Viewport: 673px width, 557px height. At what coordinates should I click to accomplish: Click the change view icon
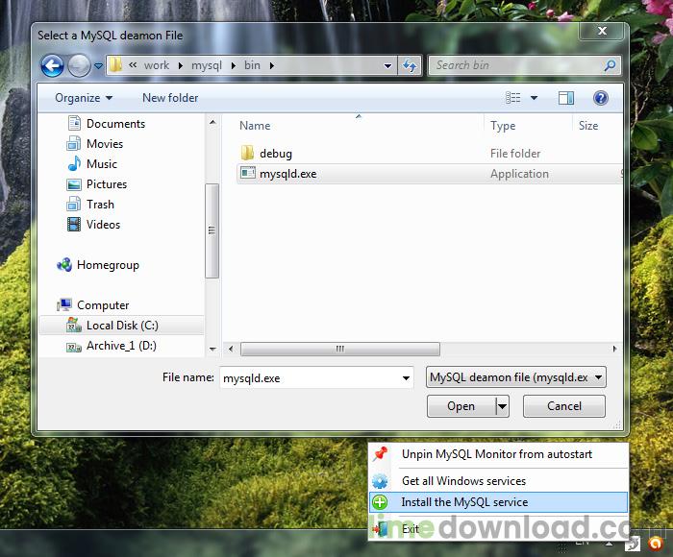513,98
